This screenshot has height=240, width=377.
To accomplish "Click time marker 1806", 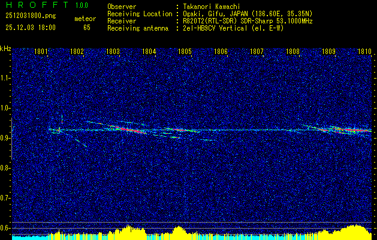I will pos(221,52).
